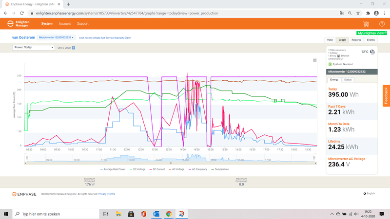
Task: Bookmark page with star icon
Action: [358, 13]
